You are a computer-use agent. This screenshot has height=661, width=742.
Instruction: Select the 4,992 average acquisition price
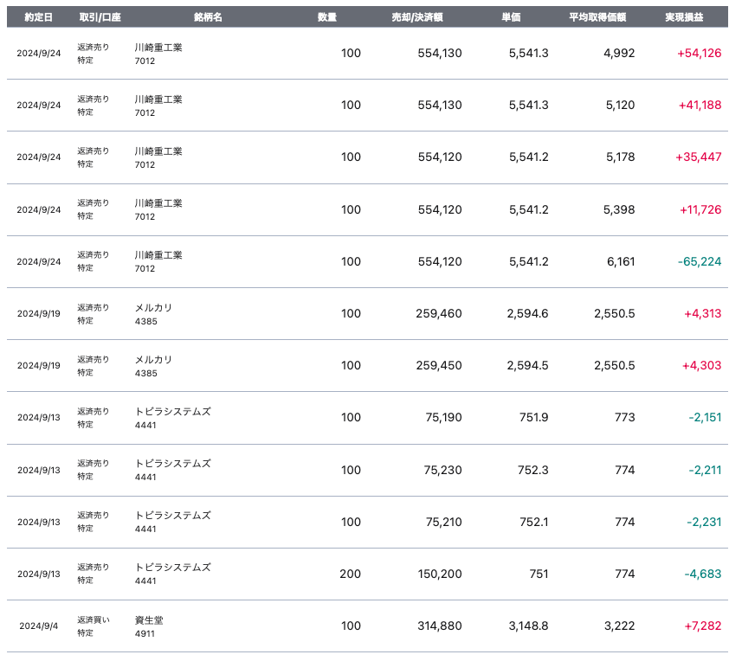click(619, 54)
